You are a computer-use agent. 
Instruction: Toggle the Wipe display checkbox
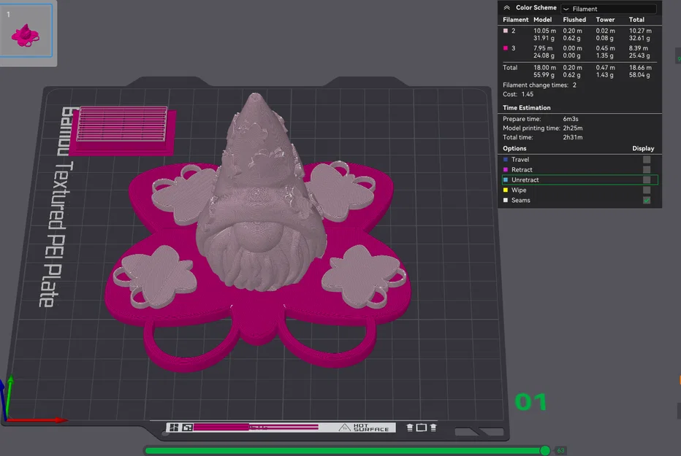pyautogui.click(x=647, y=190)
